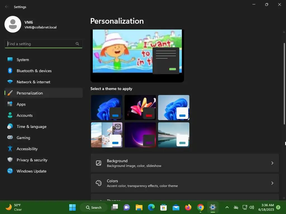Click the Personalization paintbrush icon
This screenshot has height=214, width=286.
click(x=10, y=93)
